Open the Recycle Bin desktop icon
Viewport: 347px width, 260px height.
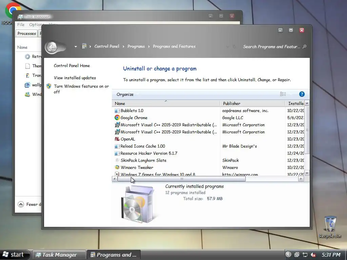click(x=330, y=227)
